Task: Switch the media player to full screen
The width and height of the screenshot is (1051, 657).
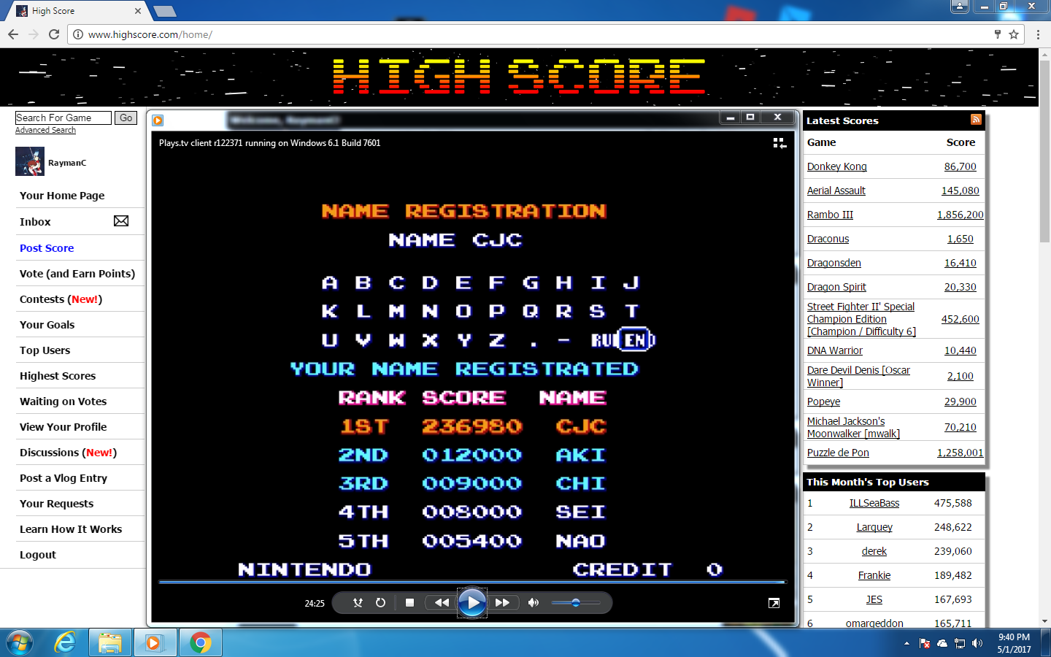Action: (x=774, y=603)
